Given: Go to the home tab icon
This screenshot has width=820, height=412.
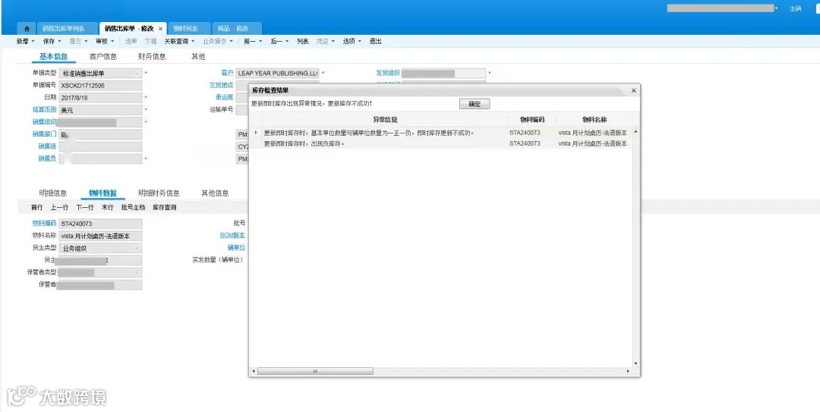Looking at the screenshot, I should [x=27, y=29].
